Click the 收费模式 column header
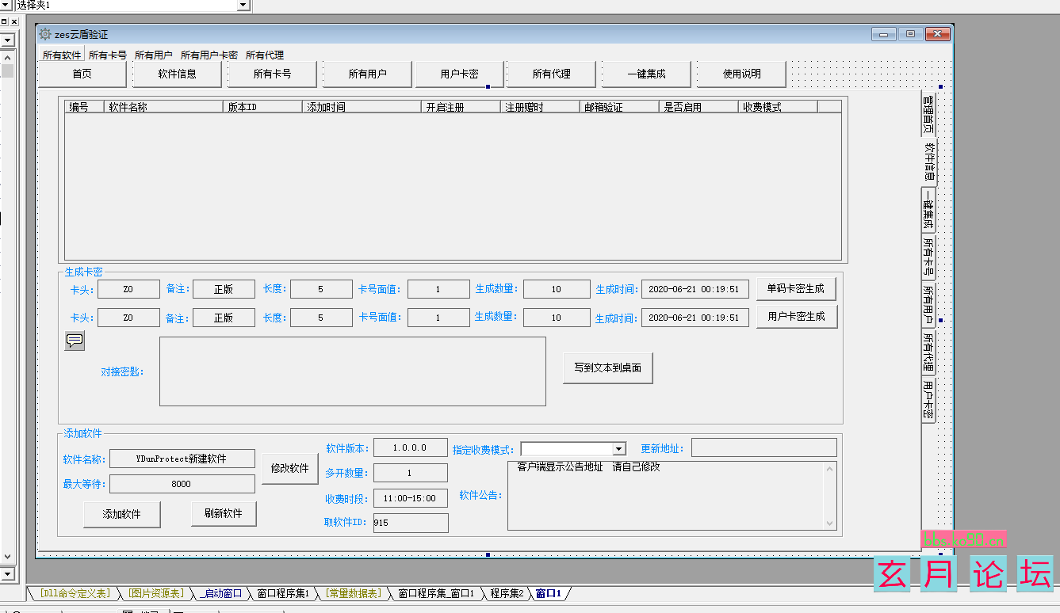Screen dimensions: 1060x613 pos(779,107)
